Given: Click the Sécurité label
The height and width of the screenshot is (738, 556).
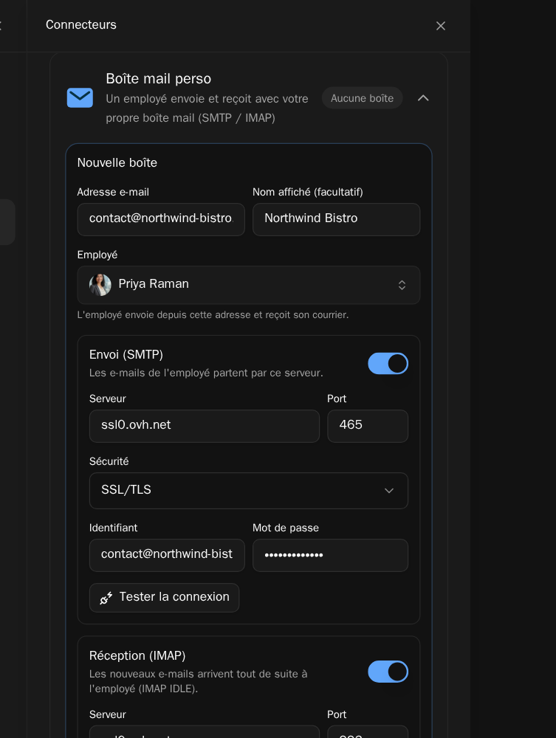Looking at the screenshot, I should point(109,461).
